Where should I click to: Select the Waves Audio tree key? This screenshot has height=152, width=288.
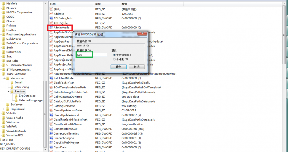coord(15,118)
